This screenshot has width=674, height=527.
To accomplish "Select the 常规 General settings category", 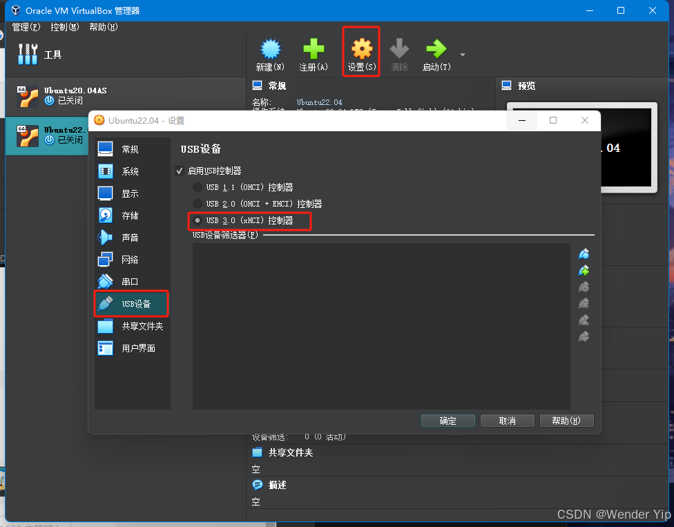I will click(132, 149).
